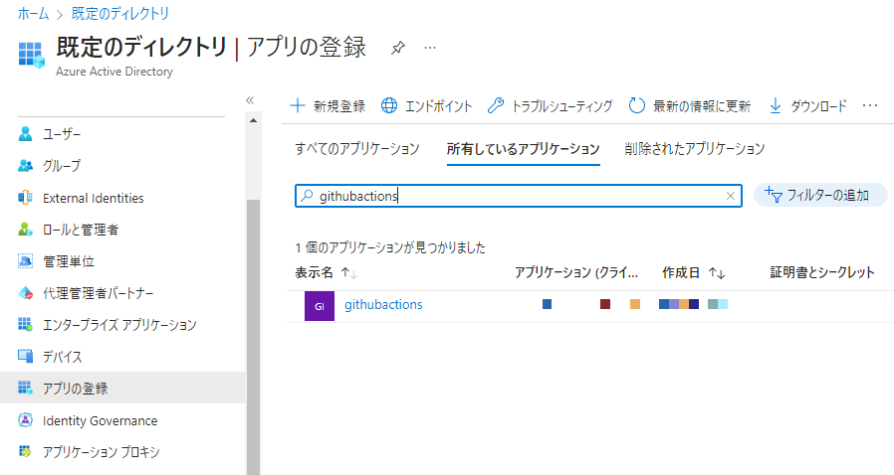Pin this page with the pushpin icon

(398, 48)
